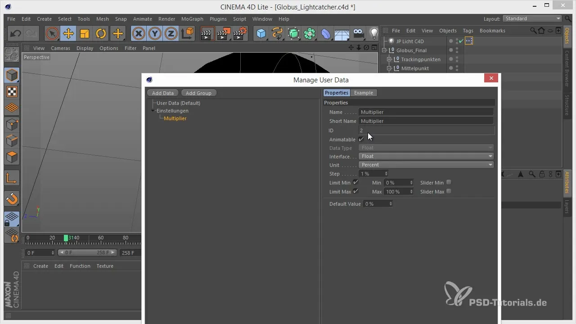576x324 pixels.
Task: Click the green timeline playhead marker
Action: (66, 238)
